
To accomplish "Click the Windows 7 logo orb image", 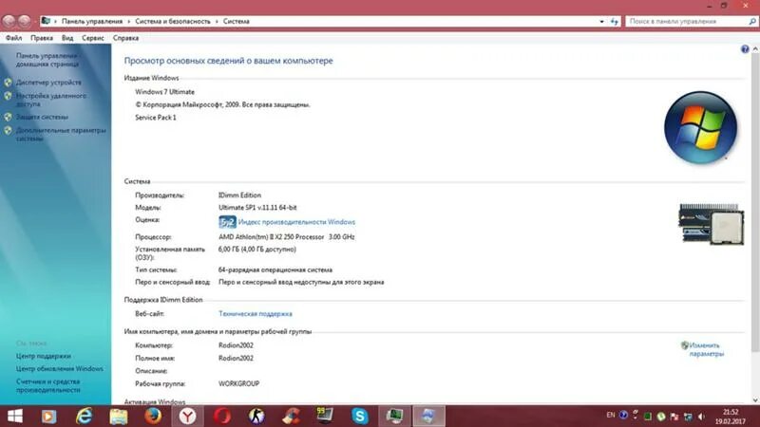I will tap(701, 128).
